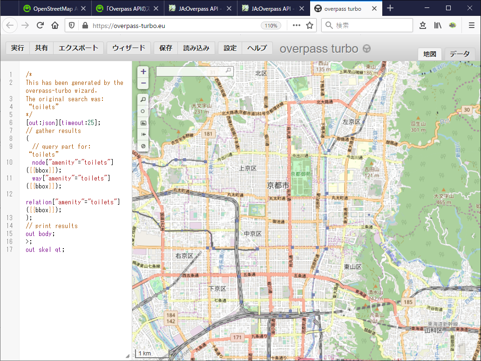Click the clear data overlay icon
This screenshot has width=481, height=361.
coord(143,146)
